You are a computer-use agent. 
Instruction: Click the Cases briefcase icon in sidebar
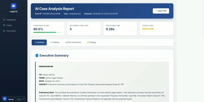(x=4, y=25)
